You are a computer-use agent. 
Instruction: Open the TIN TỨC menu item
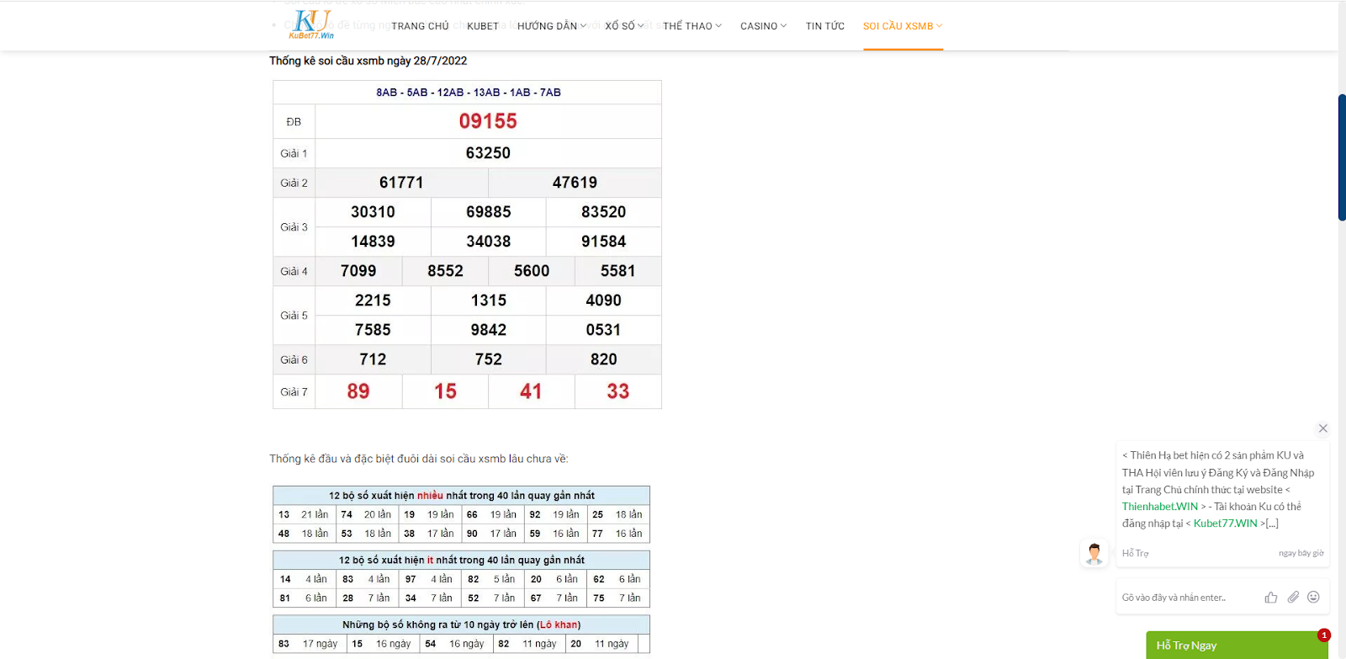coord(825,26)
